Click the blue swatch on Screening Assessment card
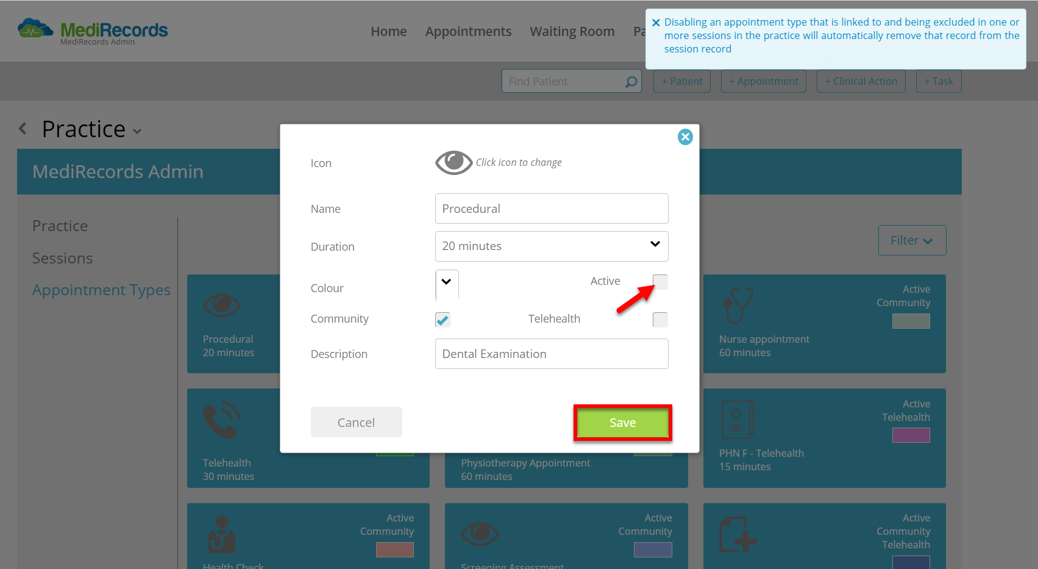 coord(653,549)
